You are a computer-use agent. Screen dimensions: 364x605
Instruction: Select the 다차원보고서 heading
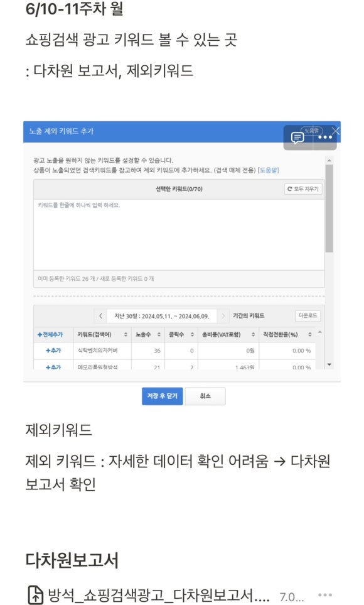pos(72,560)
